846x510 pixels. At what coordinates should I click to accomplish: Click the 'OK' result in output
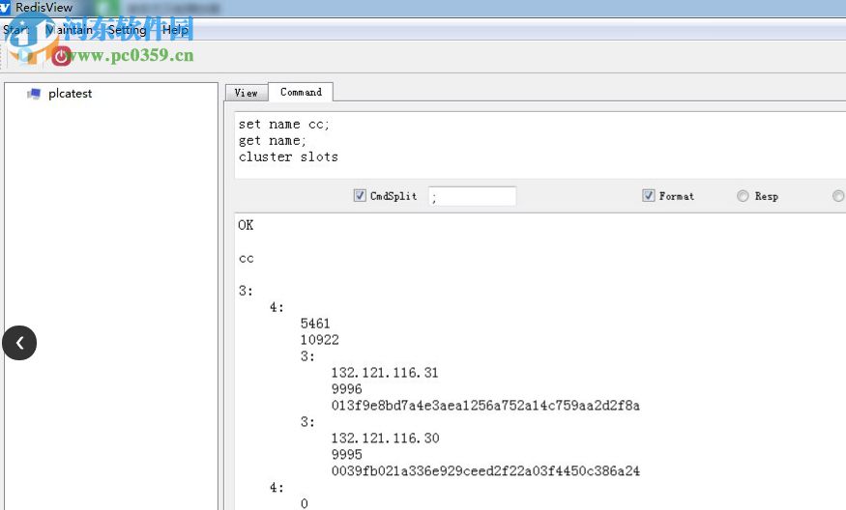[246, 225]
